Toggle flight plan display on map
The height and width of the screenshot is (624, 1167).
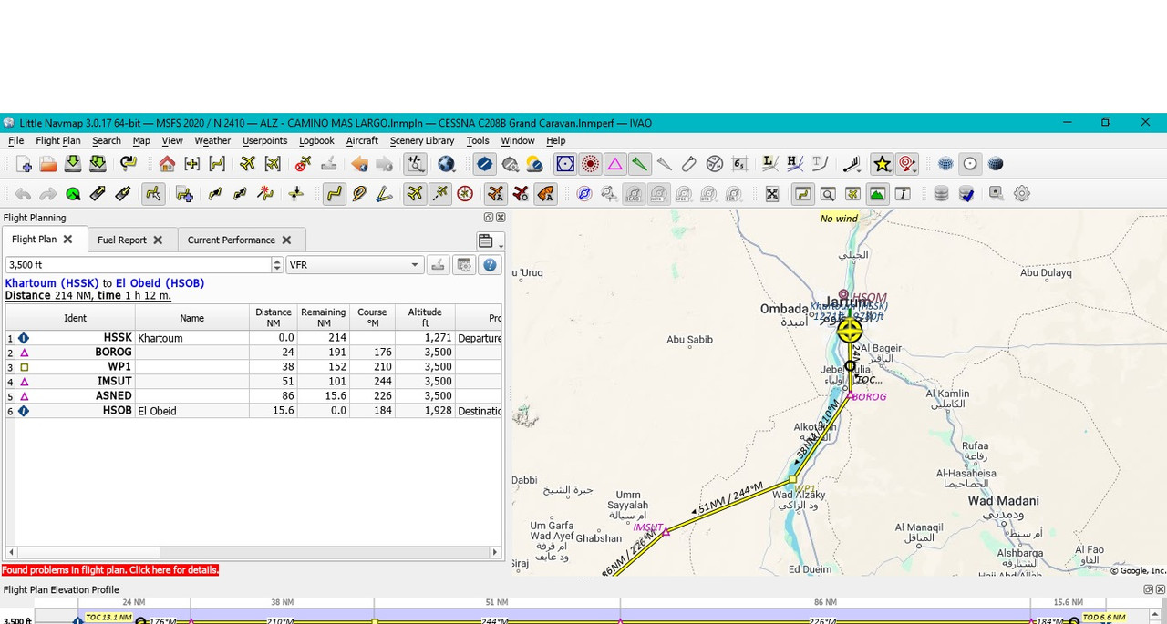tap(334, 194)
